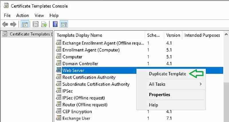Click the Back arrow toolbar icon
This screenshot has height=122, width=229.
point(5,24)
